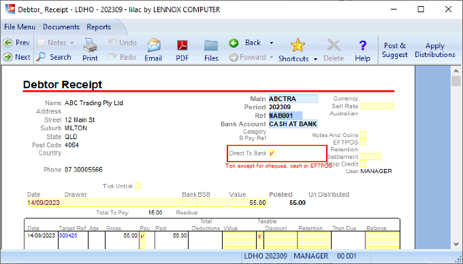
Task: Click the Balance field in row 000425
Action: point(383,235)
